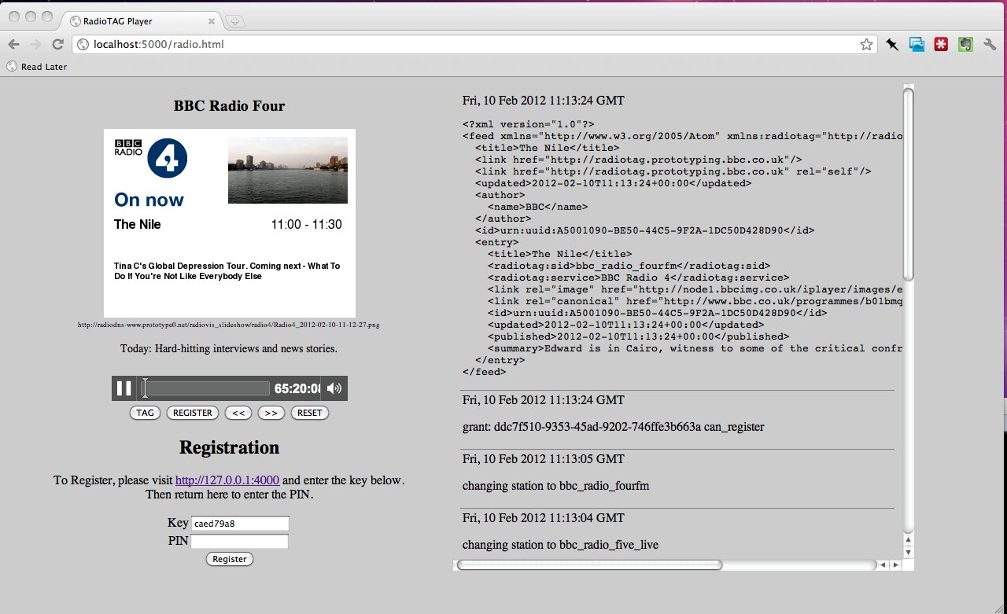Viewport: 1007px width, 614px height.
Task: Click the playback progress slider
Action: click(205, 388)
